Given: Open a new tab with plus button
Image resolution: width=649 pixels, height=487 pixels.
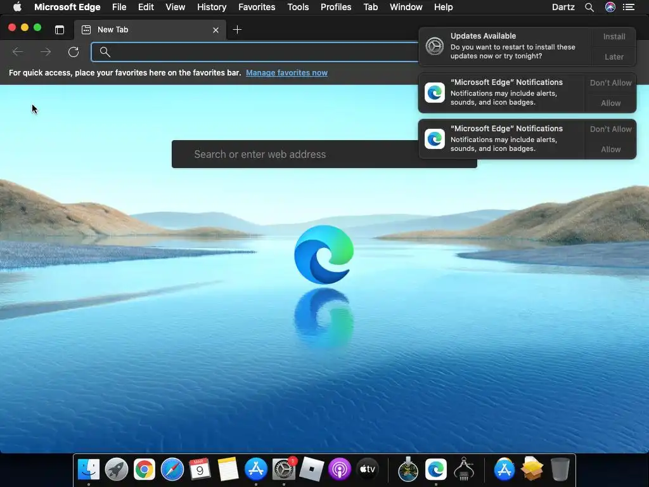Looking at the screenshot, I should point(237,29).
